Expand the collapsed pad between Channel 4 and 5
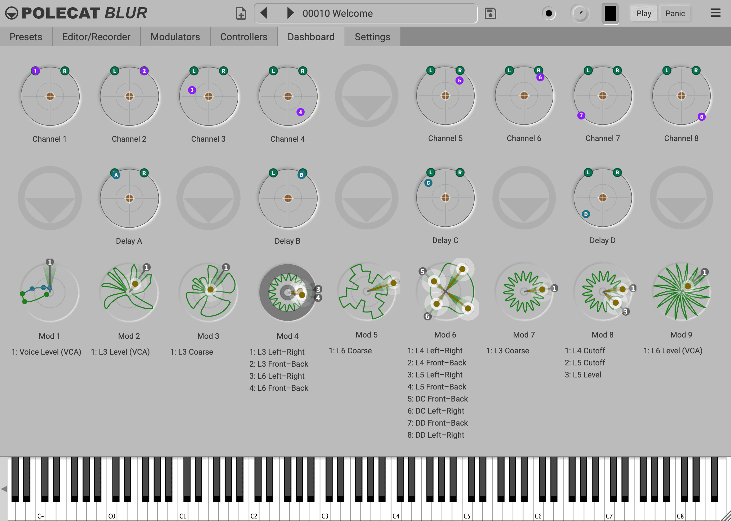731x521 pixels. coord(366,96)
